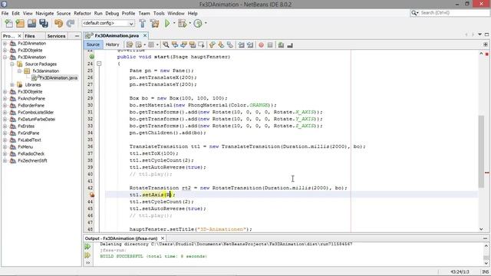491x276 pixels.
Task: Click the editor vertical scrollbar thumb
Action: tap(481, 152)
